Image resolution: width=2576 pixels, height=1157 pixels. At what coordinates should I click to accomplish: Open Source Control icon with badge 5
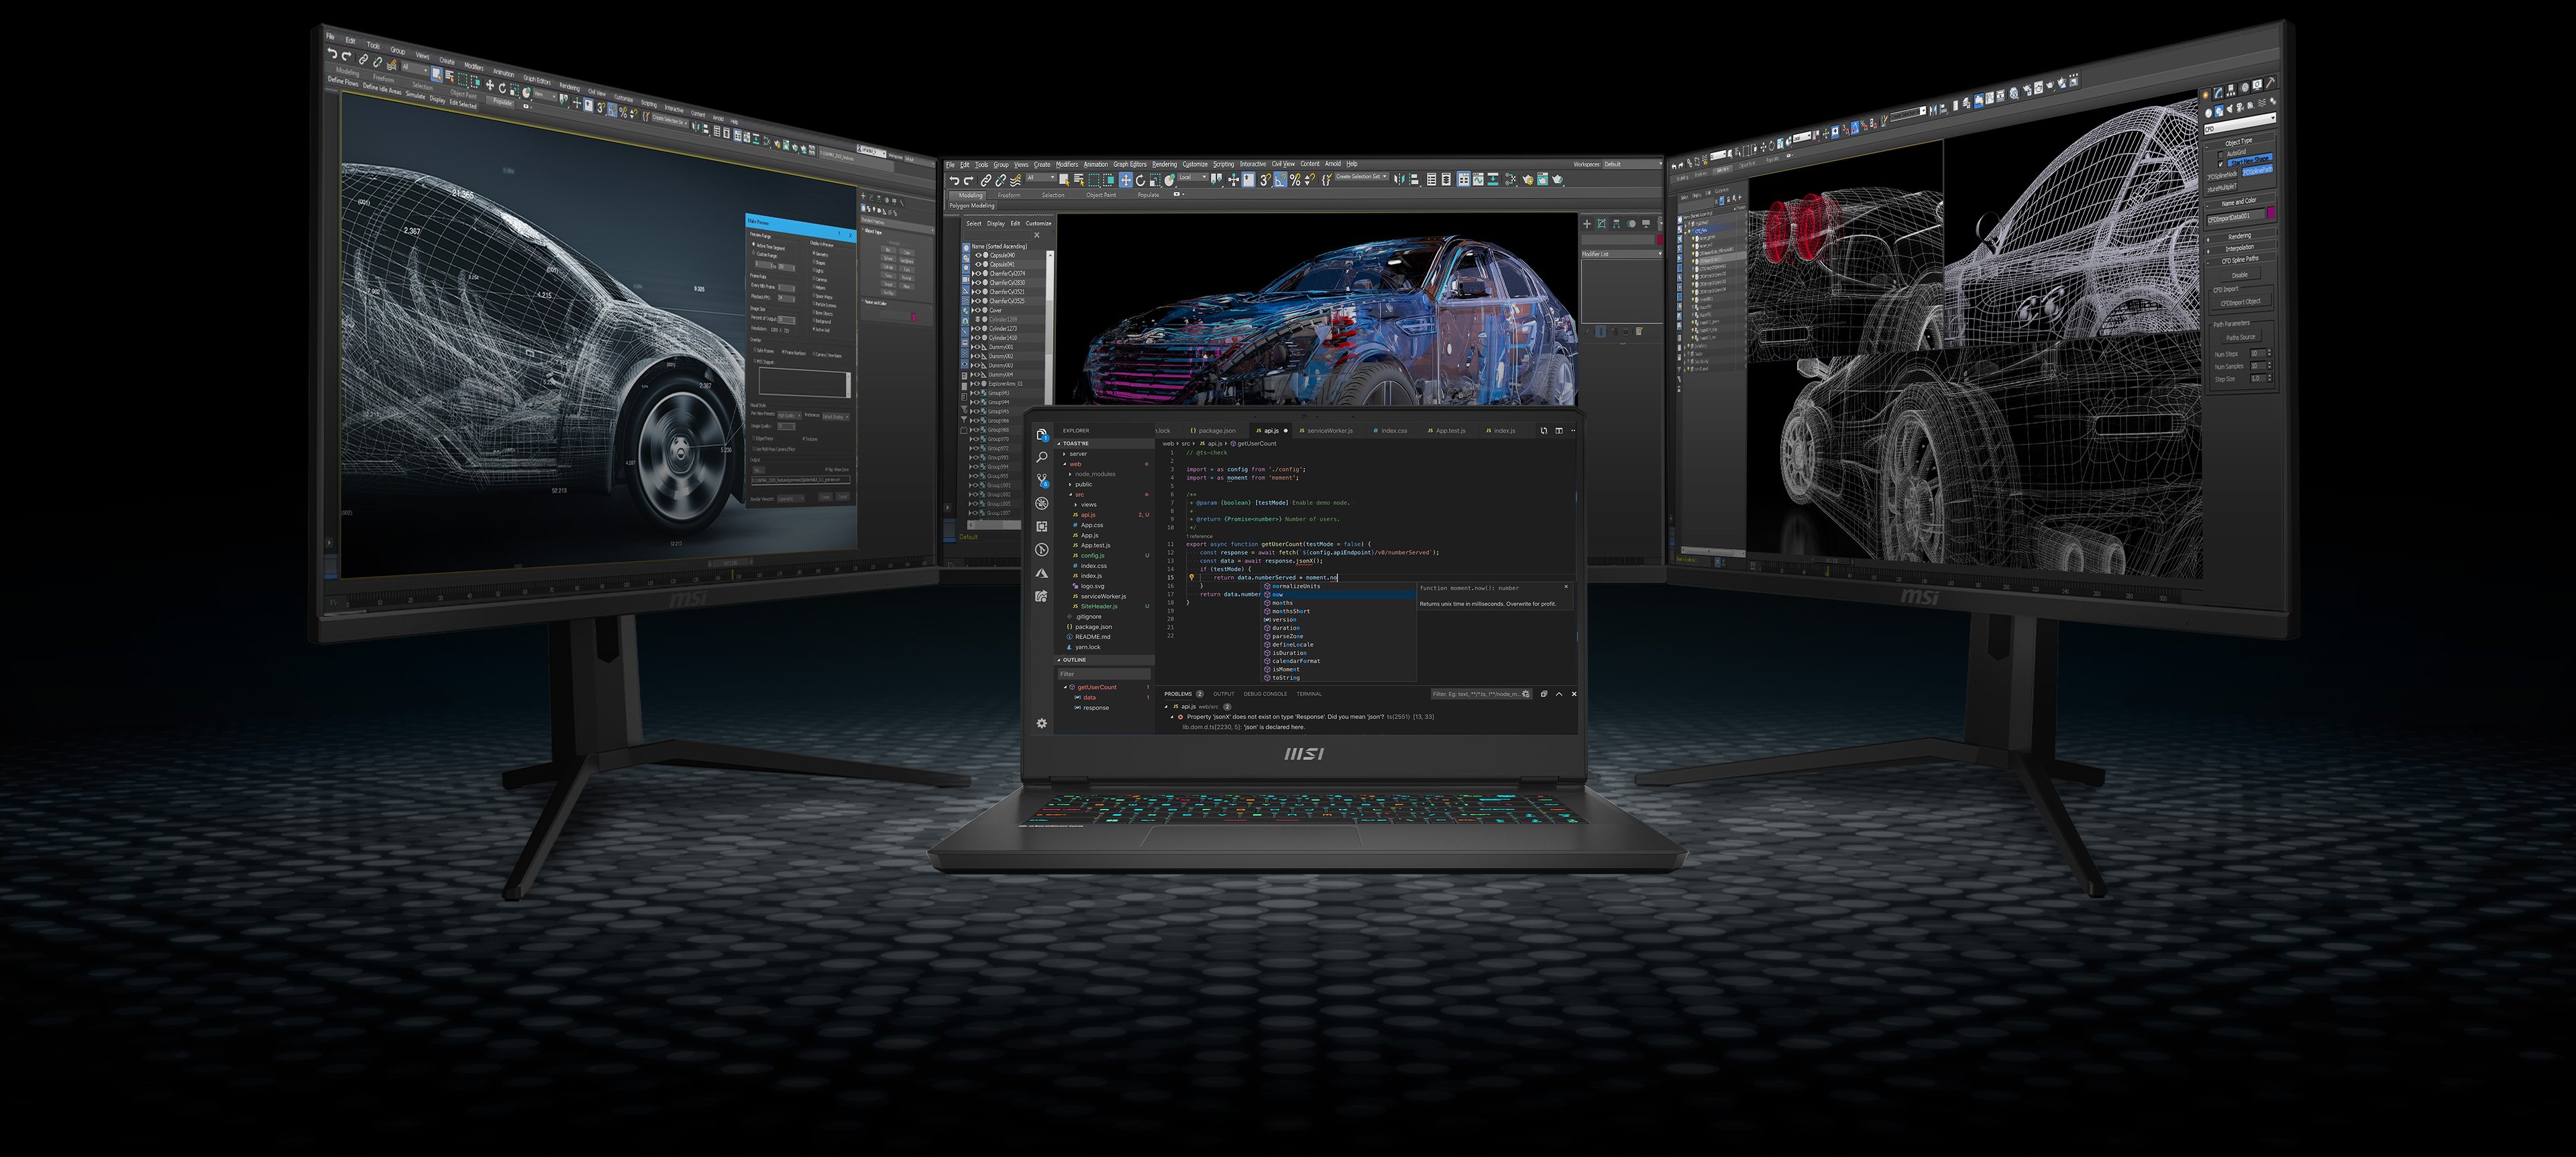[1042, 480]
